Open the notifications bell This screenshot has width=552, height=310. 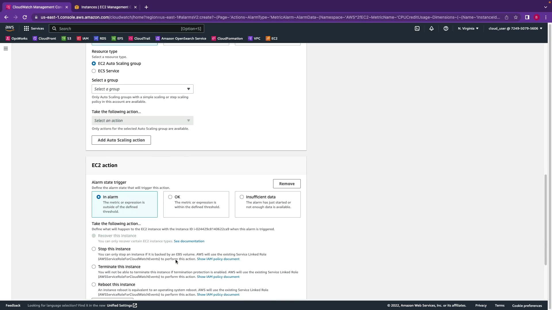[432, 28]
